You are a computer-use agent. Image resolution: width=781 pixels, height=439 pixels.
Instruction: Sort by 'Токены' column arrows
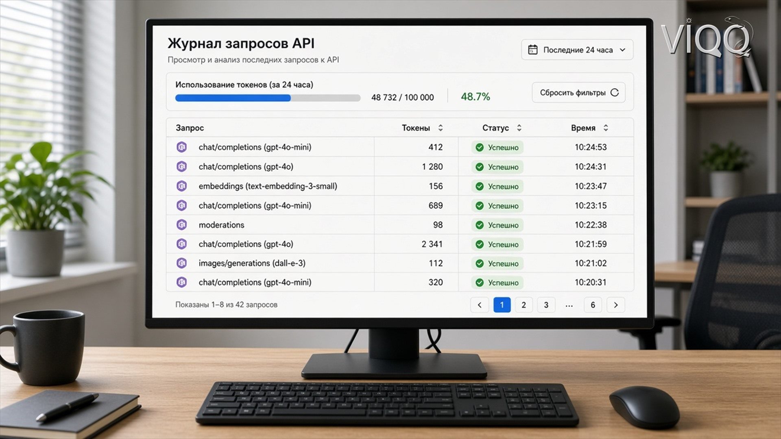[440, 128]
